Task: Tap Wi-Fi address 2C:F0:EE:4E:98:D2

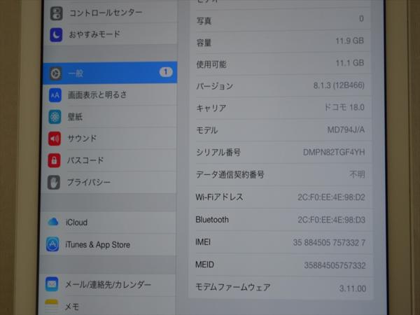Action: tap(332, 197)
